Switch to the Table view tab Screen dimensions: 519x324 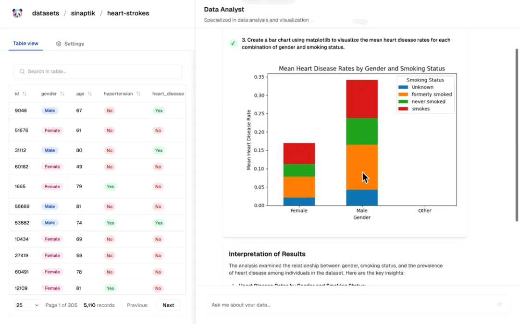point(25,44)
